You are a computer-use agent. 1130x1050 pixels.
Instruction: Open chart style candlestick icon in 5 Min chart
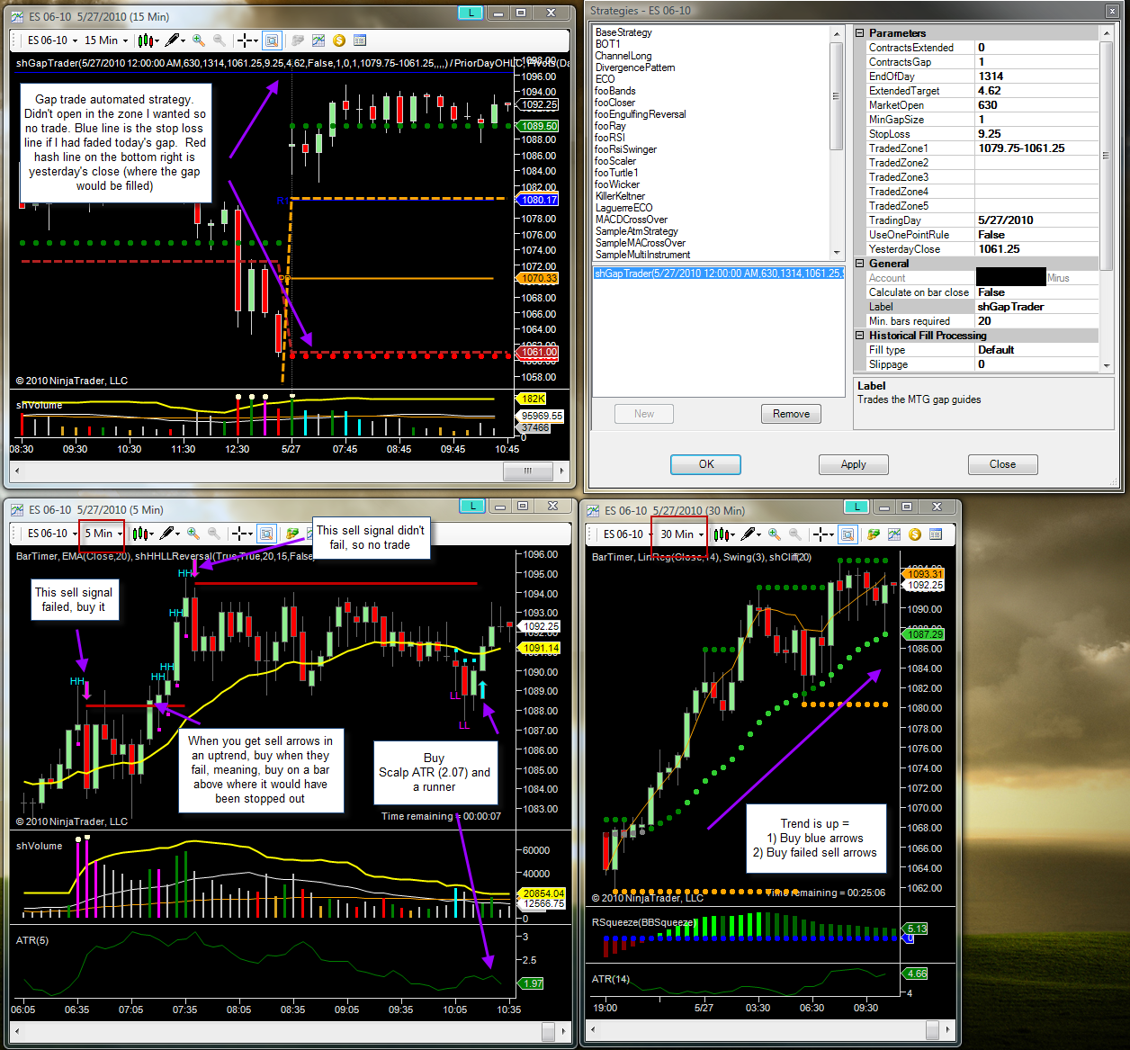[x=141, y=534]
